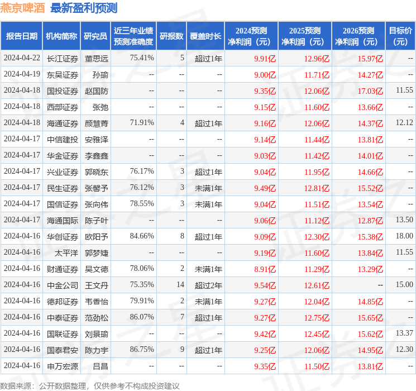Click 东吴证券 institution cell

pos(63,75)
